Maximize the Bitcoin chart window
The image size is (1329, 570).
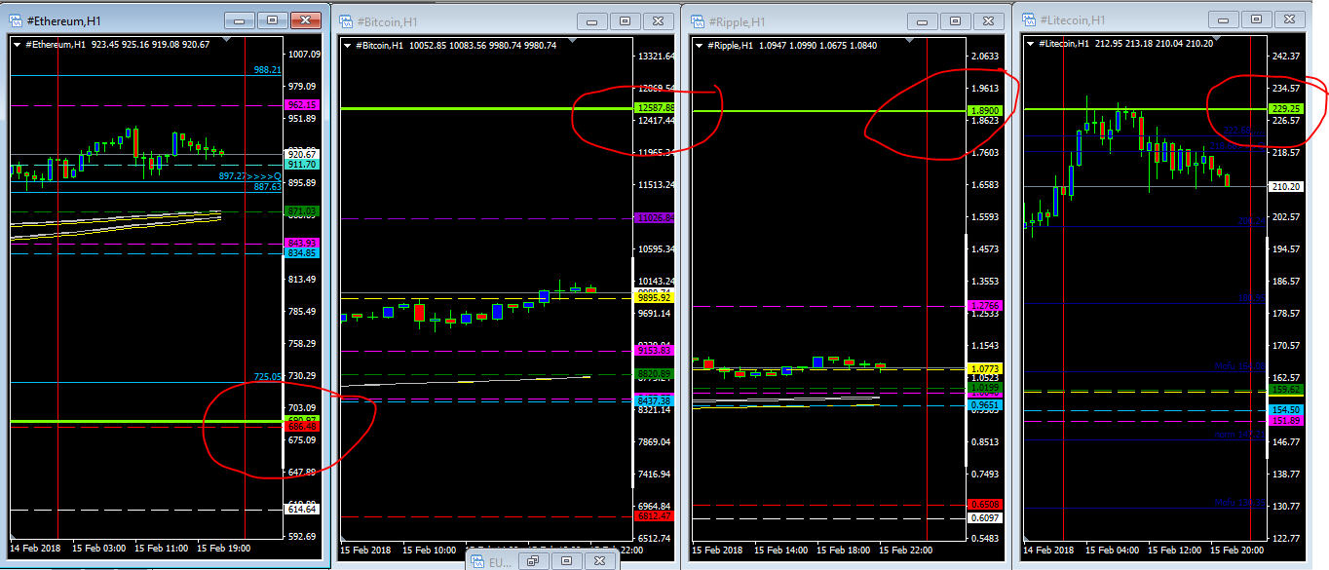tap(625, 20)
